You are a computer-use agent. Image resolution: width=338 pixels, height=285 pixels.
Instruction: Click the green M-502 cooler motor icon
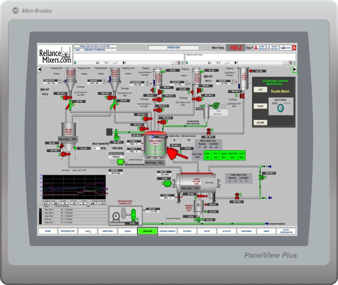168,183
